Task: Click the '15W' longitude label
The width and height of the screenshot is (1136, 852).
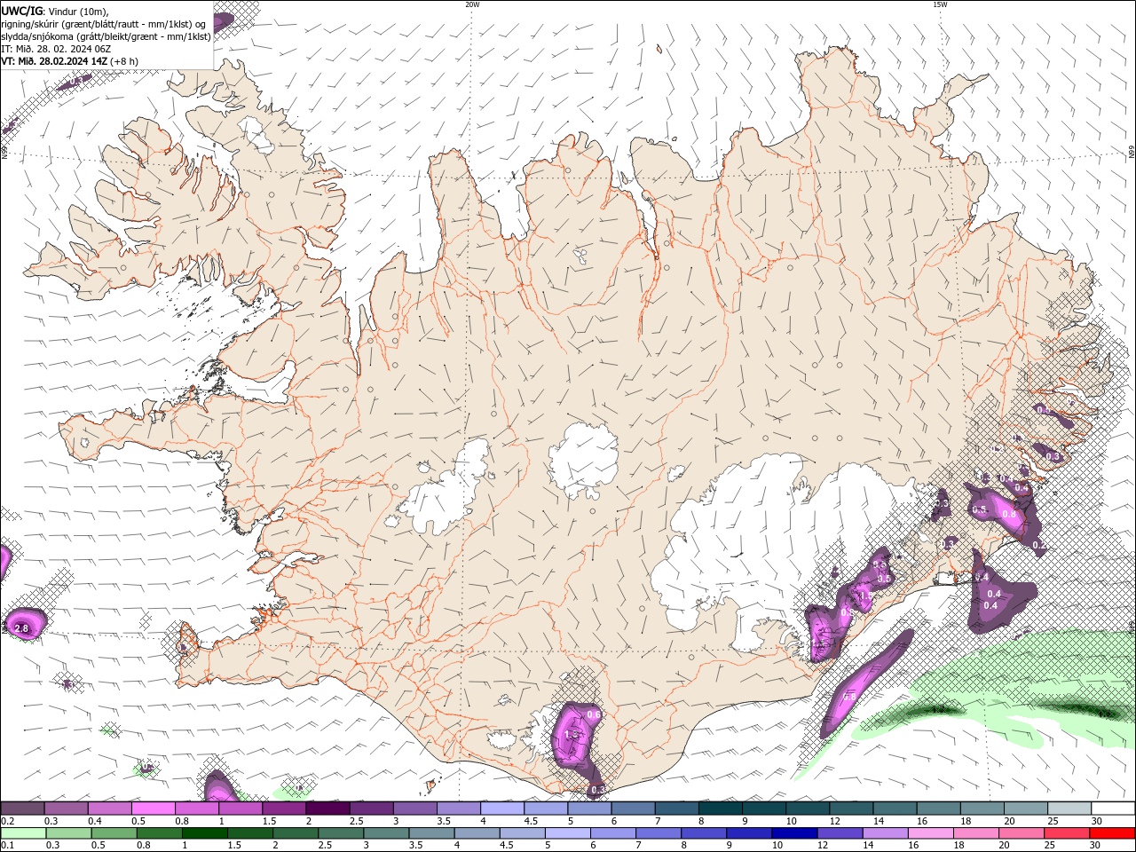Action: (x=940, y=4)
